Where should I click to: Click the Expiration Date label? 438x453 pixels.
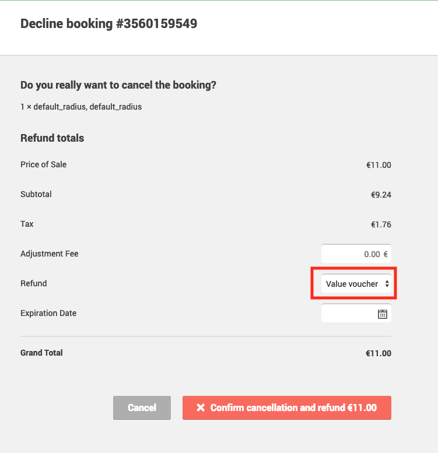pyautogui.click(x=48, y=313)
